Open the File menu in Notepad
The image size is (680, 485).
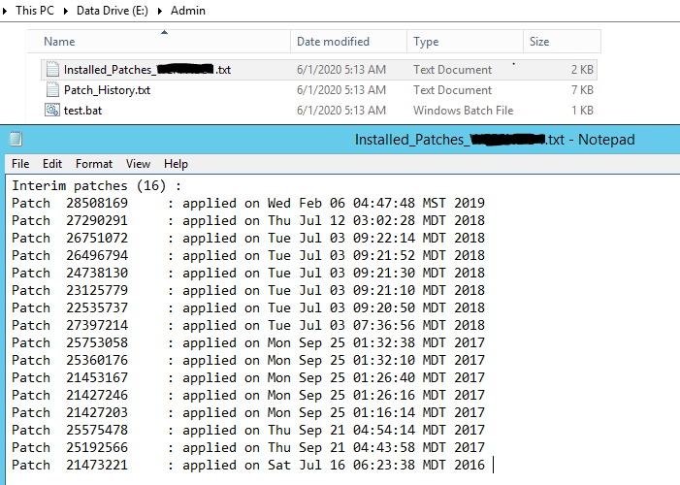20,164
